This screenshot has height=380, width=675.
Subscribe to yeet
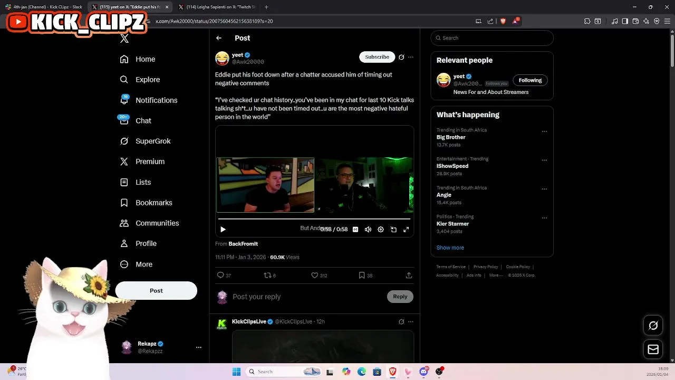[377, 57]
